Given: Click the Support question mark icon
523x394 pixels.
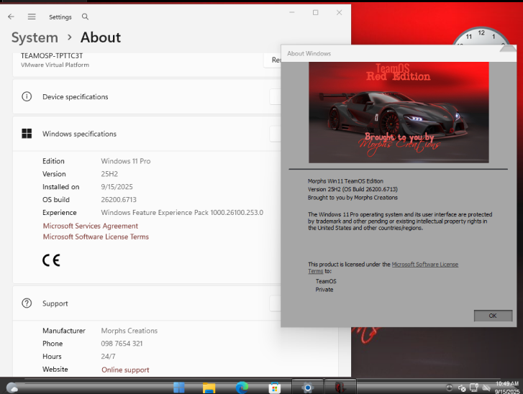Looking at the screenshot, I should (27, 303).
